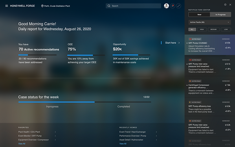Screen dimensions: 235x147
Task: Open the $6.5k SRT Pump efficiency loss fault
Action: pos(210,107)
